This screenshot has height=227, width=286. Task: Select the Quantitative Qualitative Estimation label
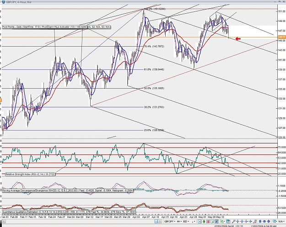pyautogui.click(x=69, y=212)
